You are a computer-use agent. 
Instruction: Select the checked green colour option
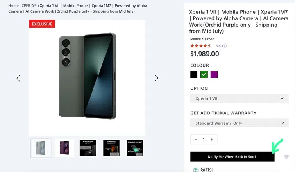[x=204, y=74]
